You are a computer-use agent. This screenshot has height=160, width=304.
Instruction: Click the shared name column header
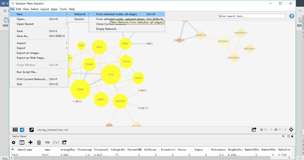(x=24, y=150)
